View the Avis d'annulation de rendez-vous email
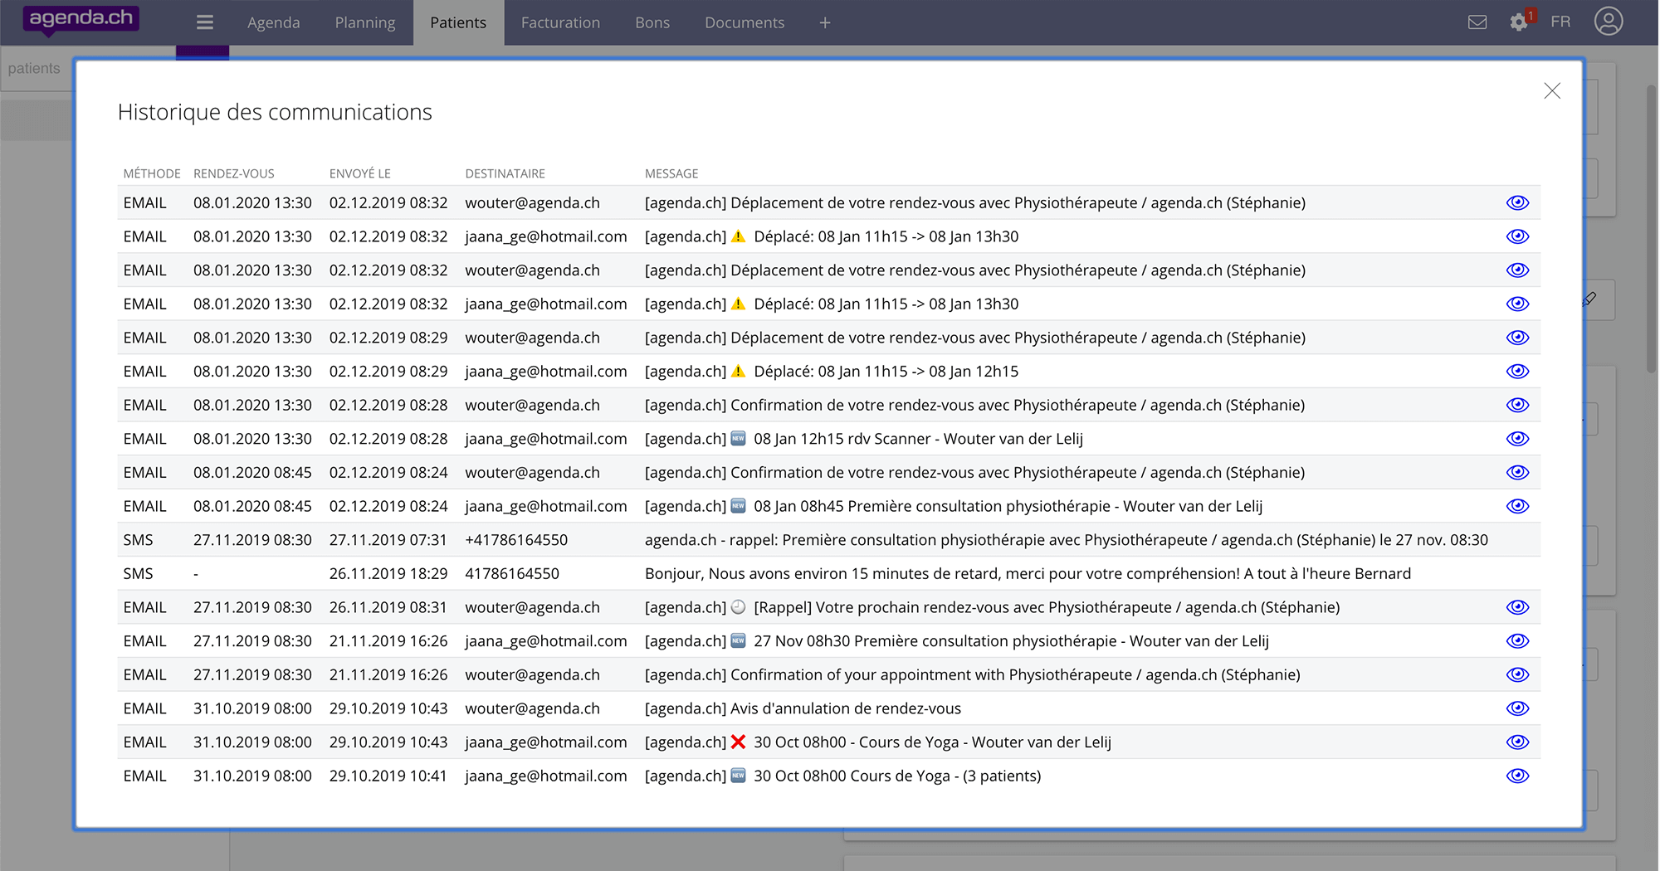This screenshot has height=871, width=1660. (x=1517, y=708)
